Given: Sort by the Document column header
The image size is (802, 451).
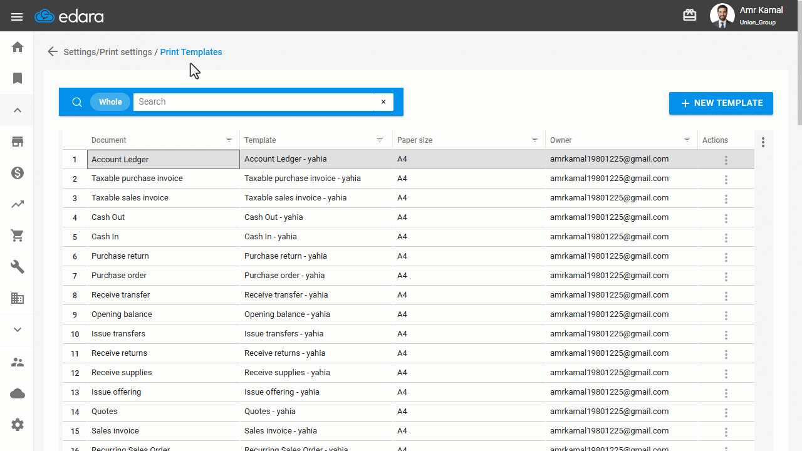Looking at the screenshot, I should point(109,140).
